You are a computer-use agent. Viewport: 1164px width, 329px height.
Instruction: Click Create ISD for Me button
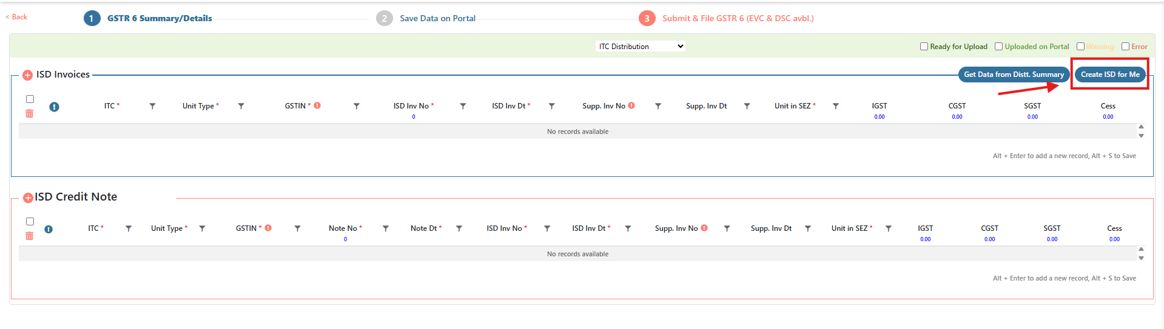1109,75
